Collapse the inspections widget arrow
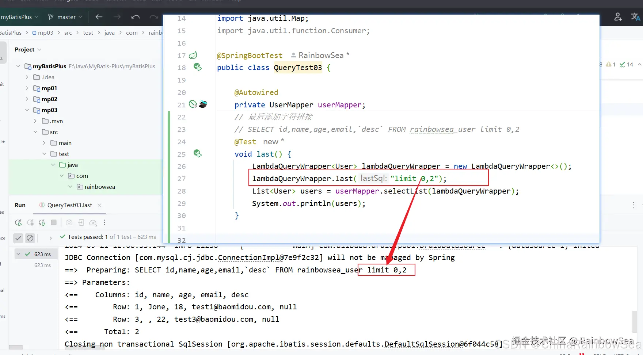Screen dimensions: 643x355 [x=639, y=64]
